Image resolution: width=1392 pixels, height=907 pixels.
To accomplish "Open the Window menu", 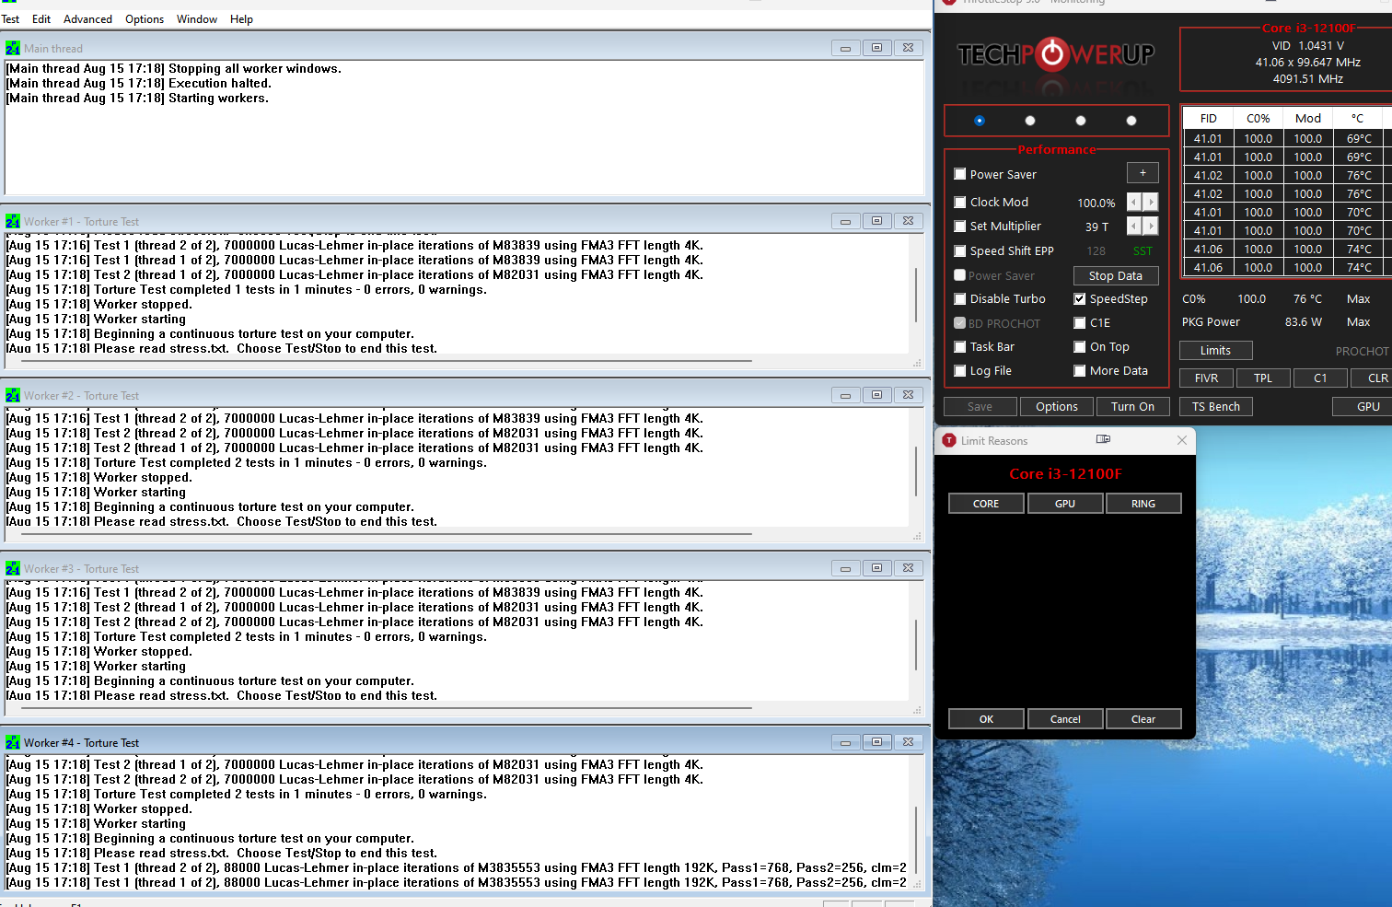I will [x=197, y=18].
